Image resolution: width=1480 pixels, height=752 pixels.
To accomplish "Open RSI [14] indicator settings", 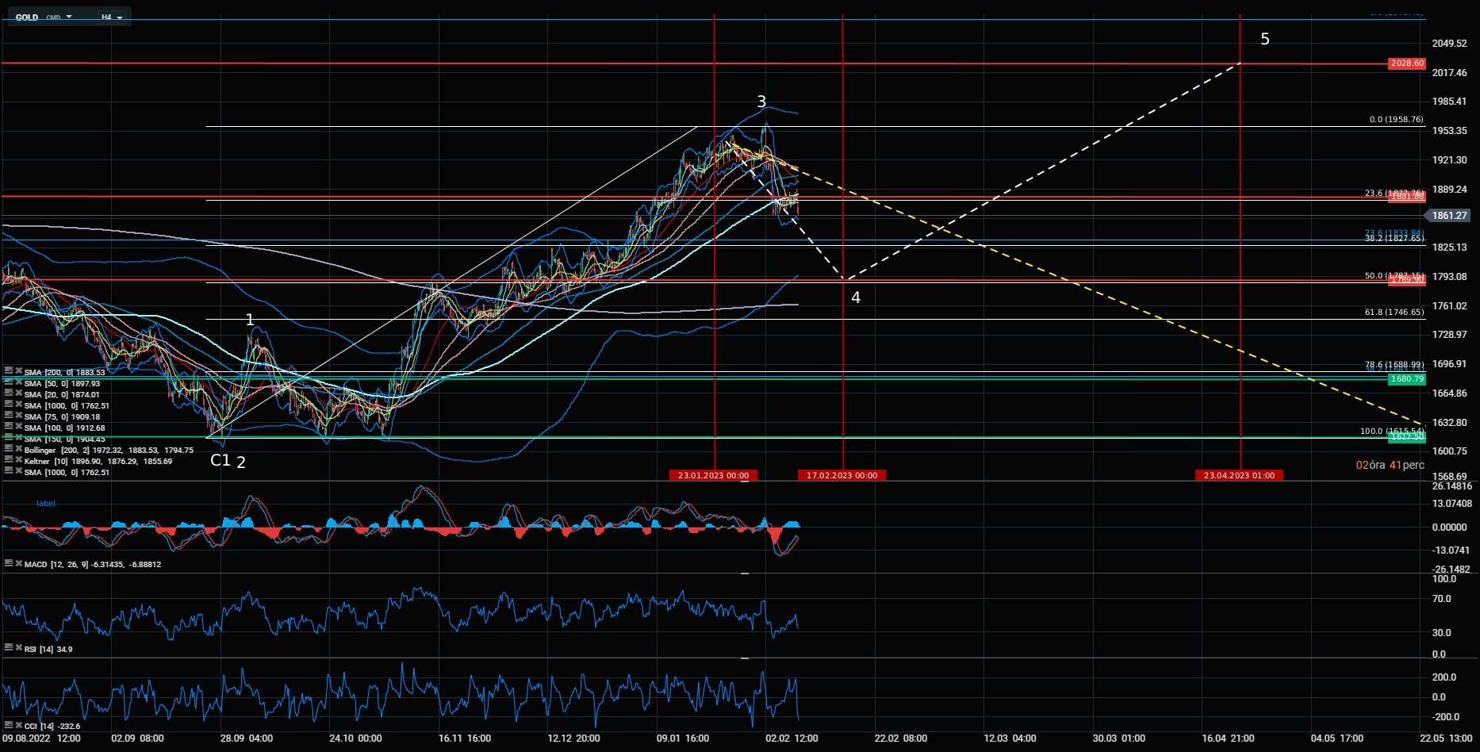I will coord(8,648).
